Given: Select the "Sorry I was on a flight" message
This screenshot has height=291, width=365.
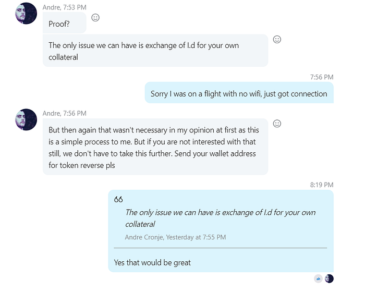Looking at the screenshot, I should (239, 93).
